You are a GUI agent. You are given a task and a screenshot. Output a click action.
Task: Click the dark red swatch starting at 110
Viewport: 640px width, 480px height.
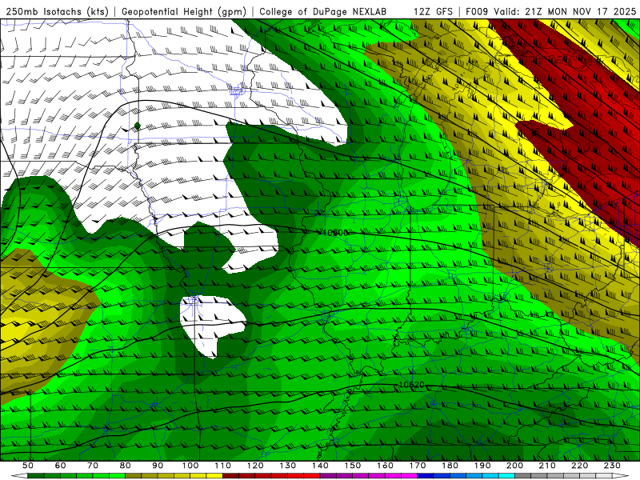(230, 476)
